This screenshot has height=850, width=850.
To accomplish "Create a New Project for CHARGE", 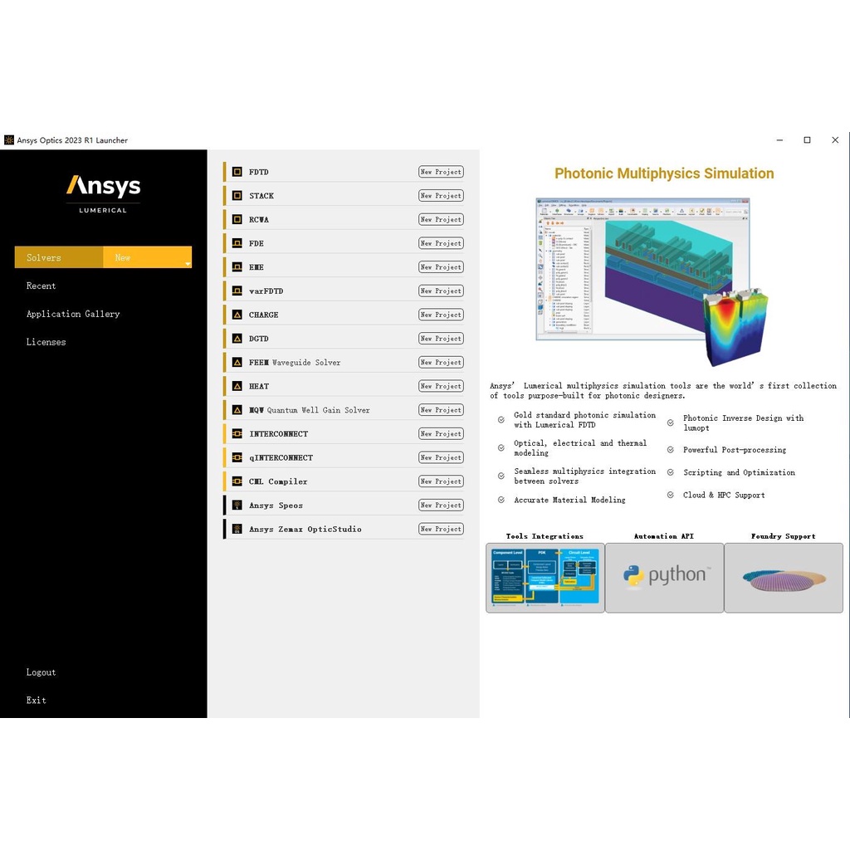I will click(x=442, y=315).
